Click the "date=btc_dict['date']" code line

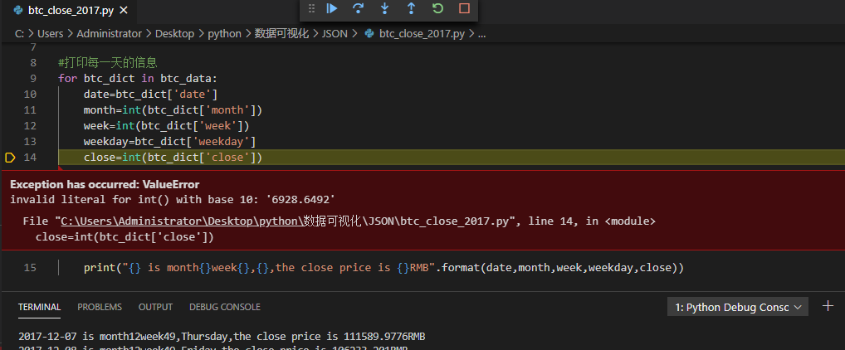[x=150, y=95]
